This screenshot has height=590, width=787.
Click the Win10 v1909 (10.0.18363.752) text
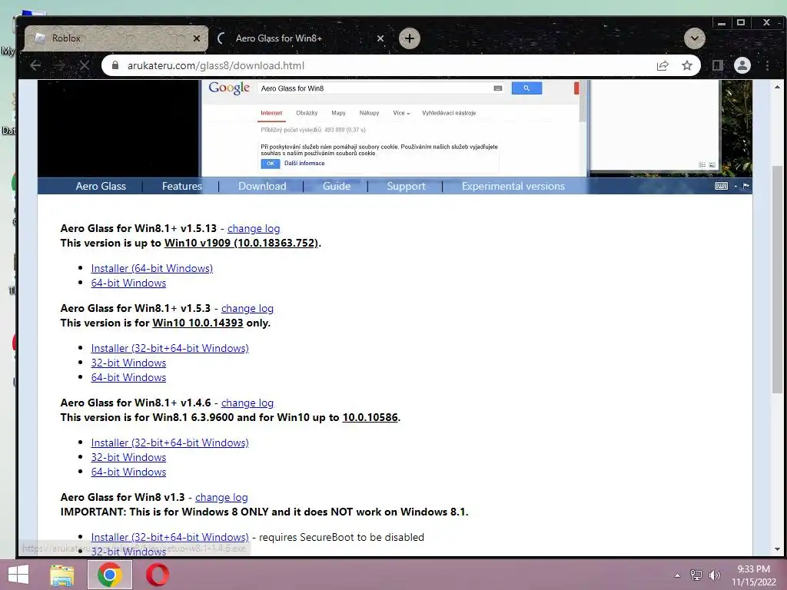241,243
